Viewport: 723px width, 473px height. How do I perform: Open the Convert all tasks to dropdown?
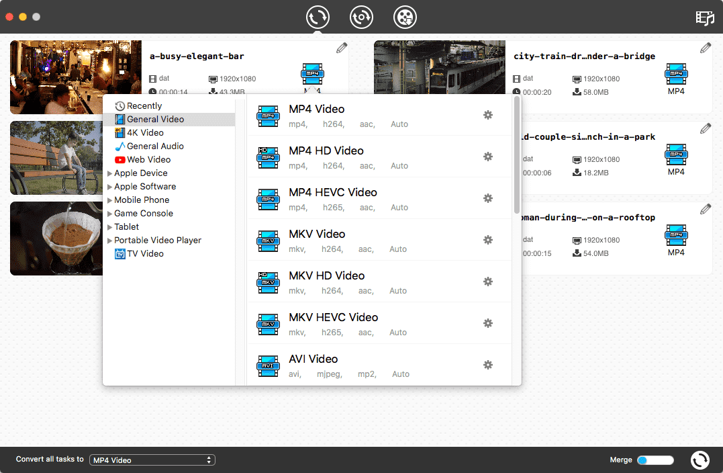pos(152,460)
